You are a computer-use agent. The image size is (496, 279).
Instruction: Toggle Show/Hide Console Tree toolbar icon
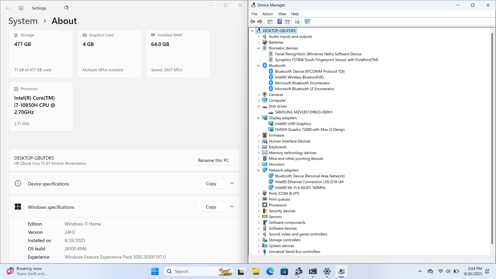pos(270,21)
